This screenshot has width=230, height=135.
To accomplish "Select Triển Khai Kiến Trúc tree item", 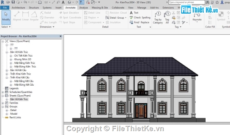I will click(20, 74).
